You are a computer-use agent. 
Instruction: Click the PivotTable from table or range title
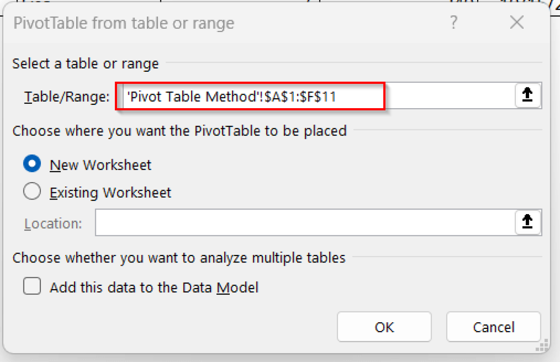[124, 23]
